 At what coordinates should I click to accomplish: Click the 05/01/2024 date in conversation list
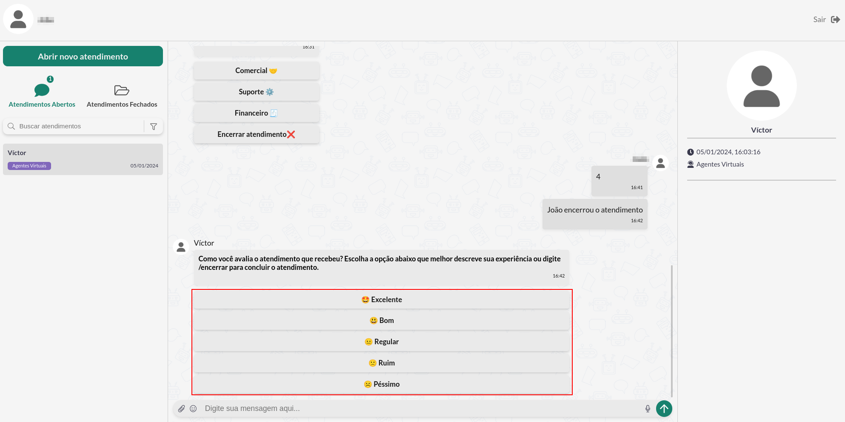coord(144,166)
